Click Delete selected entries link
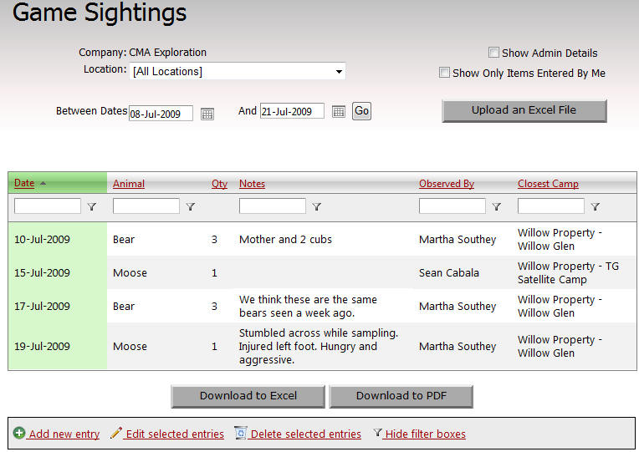This screenshot has width=639, height=452. 305,434
